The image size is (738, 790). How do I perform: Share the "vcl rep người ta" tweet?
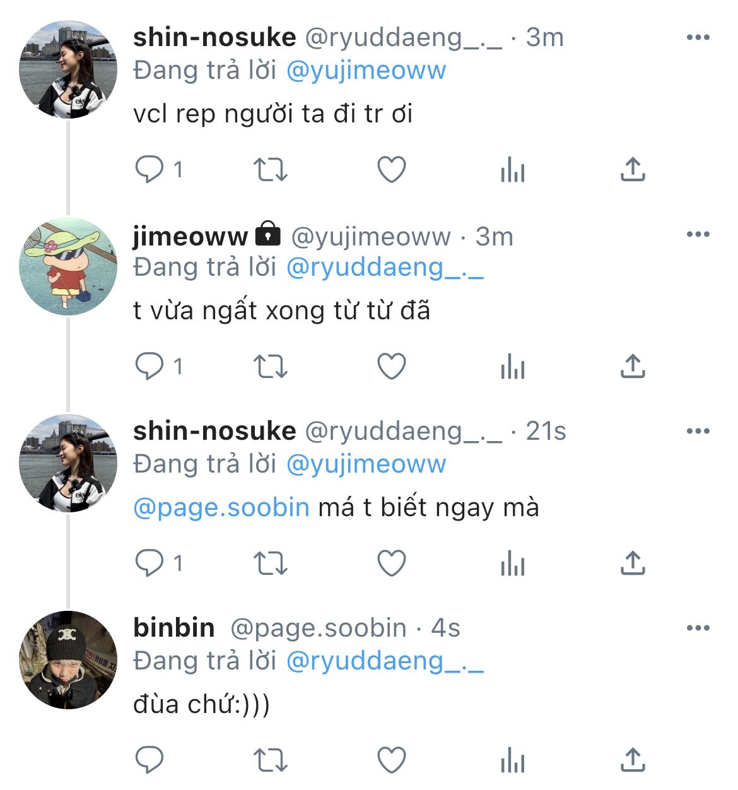tap(633, 170)
